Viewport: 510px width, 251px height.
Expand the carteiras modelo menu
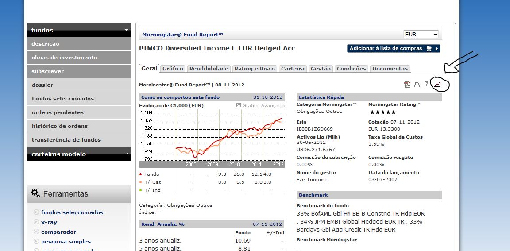[x=79, y=154]
